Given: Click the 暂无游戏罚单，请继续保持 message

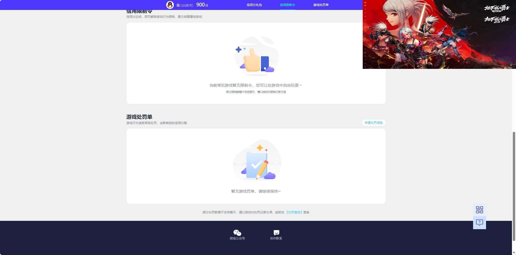Looking at the screenshot, I should click(x=256, y=191).
